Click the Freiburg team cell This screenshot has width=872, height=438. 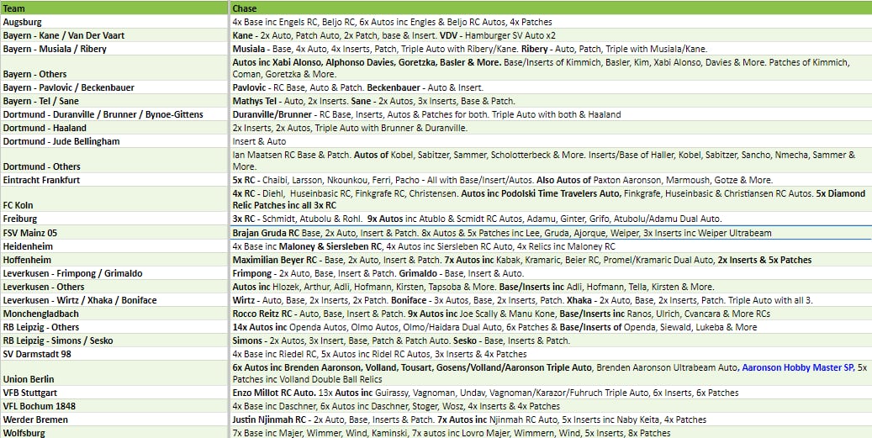114,219
